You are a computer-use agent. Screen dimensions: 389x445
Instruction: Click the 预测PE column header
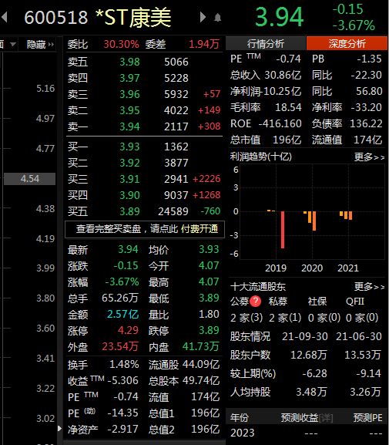pyautogui.click(x=368, y=417)
